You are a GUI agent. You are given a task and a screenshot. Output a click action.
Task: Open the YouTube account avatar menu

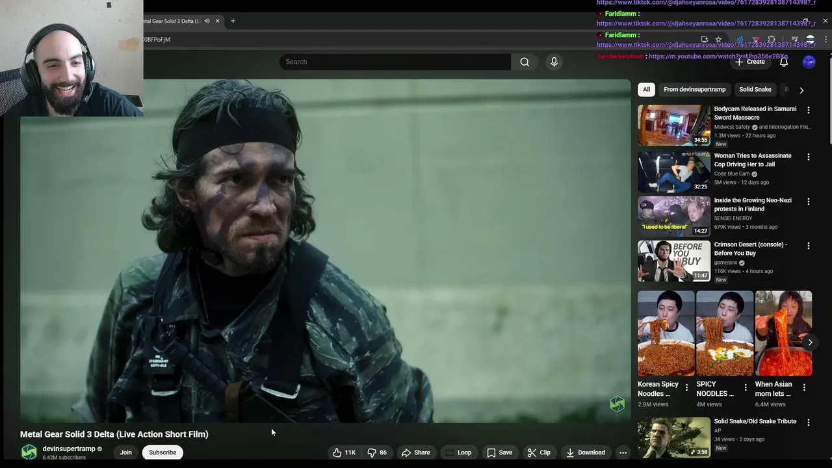809,62
